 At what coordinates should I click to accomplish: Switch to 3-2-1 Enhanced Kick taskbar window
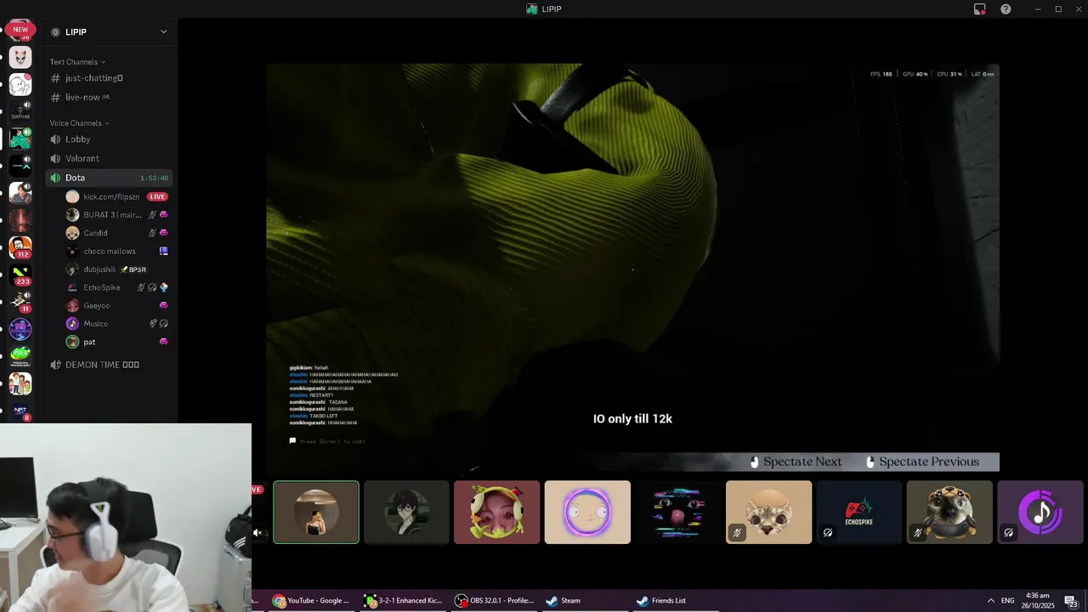[x=403, y=601]
